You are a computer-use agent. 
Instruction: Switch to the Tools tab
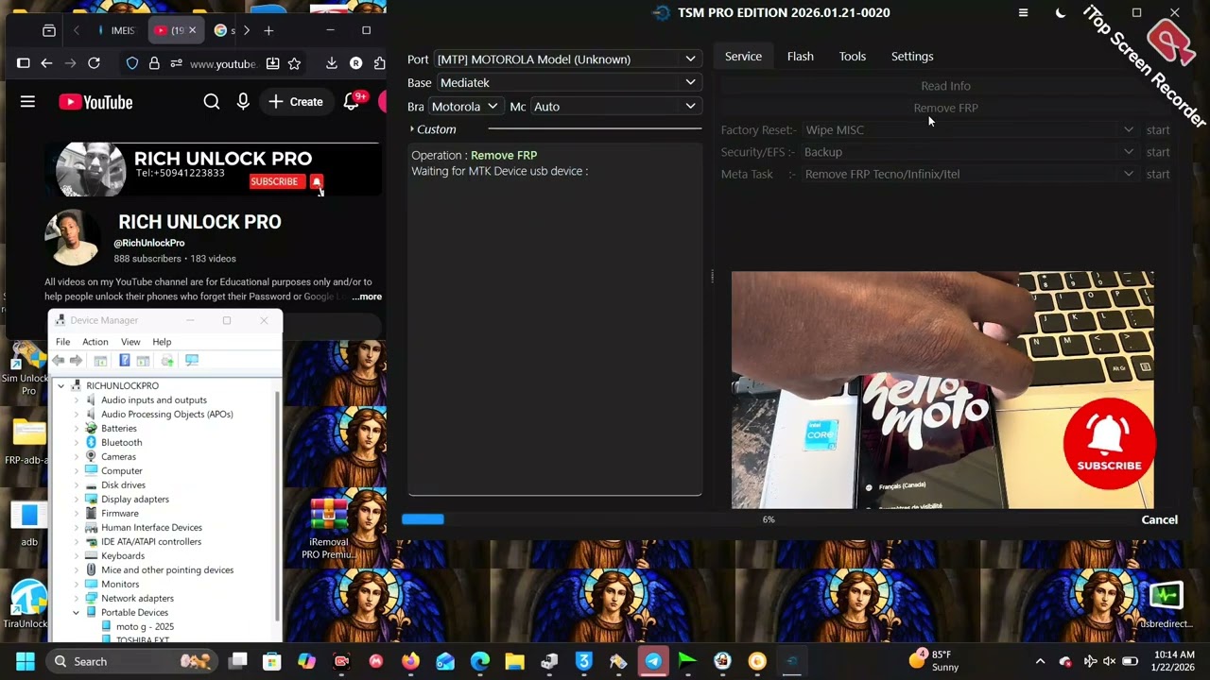point(852,57)
